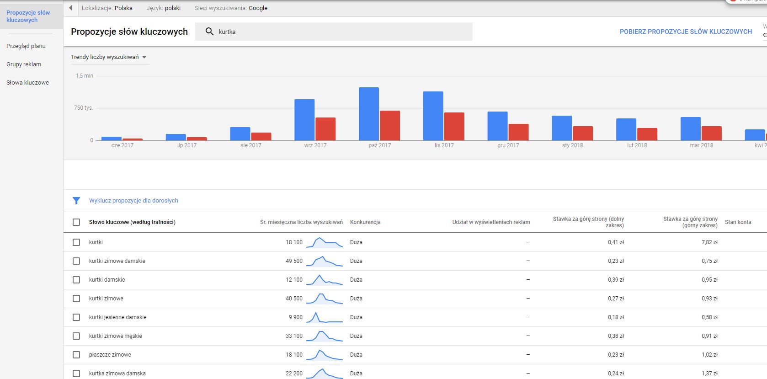The width and height of the screenshot is (767, 379).
Task: Click chart axis label cze 2017
Action: point(123,145)
